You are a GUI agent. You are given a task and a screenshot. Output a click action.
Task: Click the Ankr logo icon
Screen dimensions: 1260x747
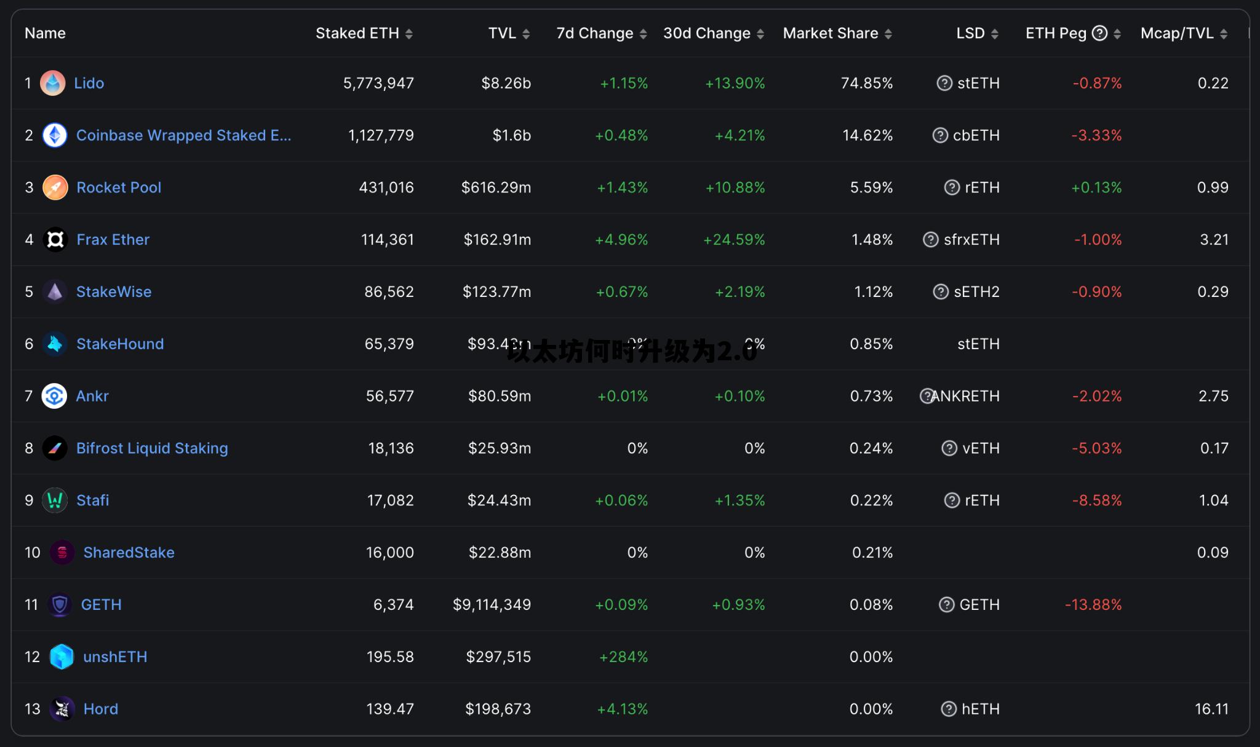click(54, 396)
